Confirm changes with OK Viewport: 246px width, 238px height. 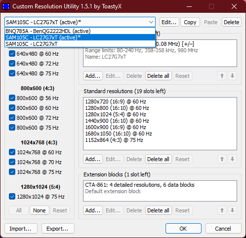(x=183, y=228)
